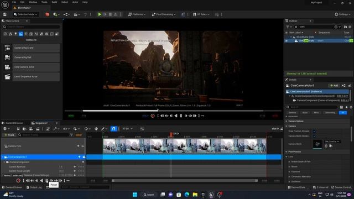Click the Sequencer bottom record button
Viewport: 354px width, 199px height.
coord(18,181)
